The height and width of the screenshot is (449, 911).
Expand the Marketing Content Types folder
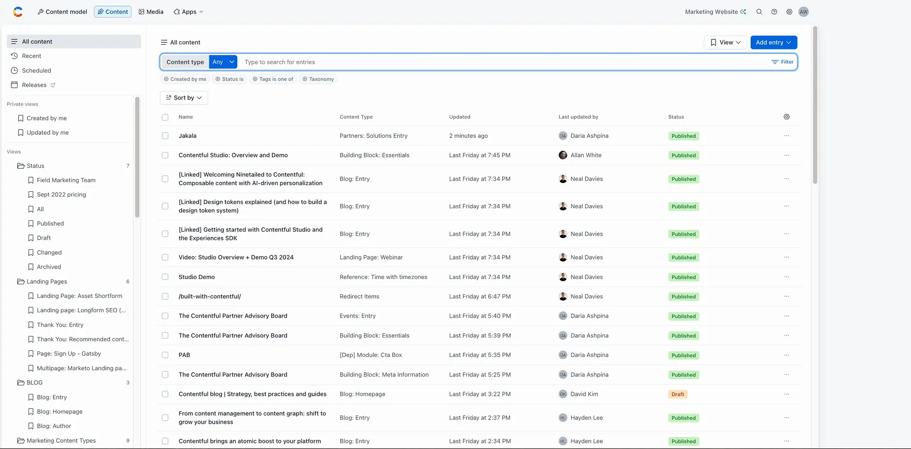click(x=74, y=441)
